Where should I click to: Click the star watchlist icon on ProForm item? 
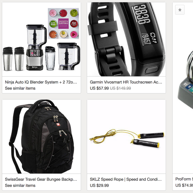(180, 10)
